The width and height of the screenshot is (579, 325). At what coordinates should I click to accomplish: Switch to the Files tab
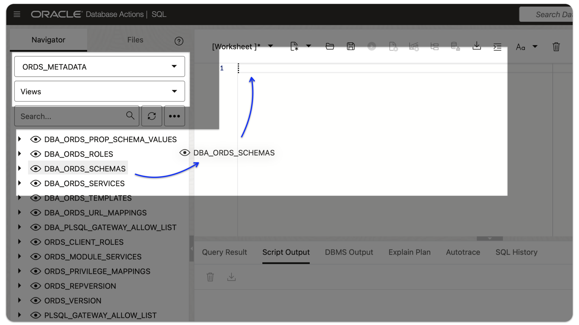[135, 39]
